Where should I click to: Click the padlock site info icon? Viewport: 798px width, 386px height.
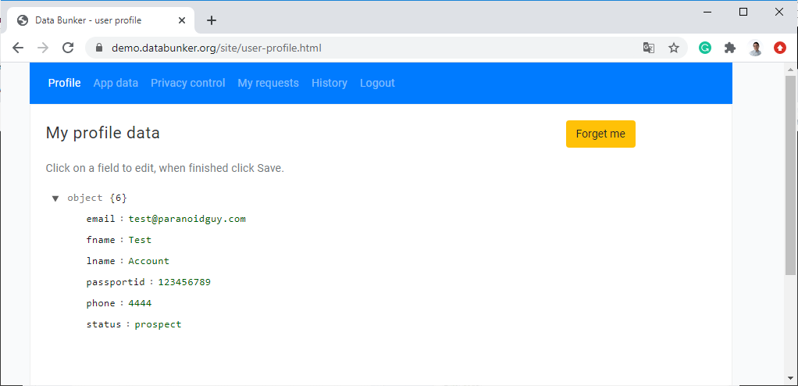(99, 48)
